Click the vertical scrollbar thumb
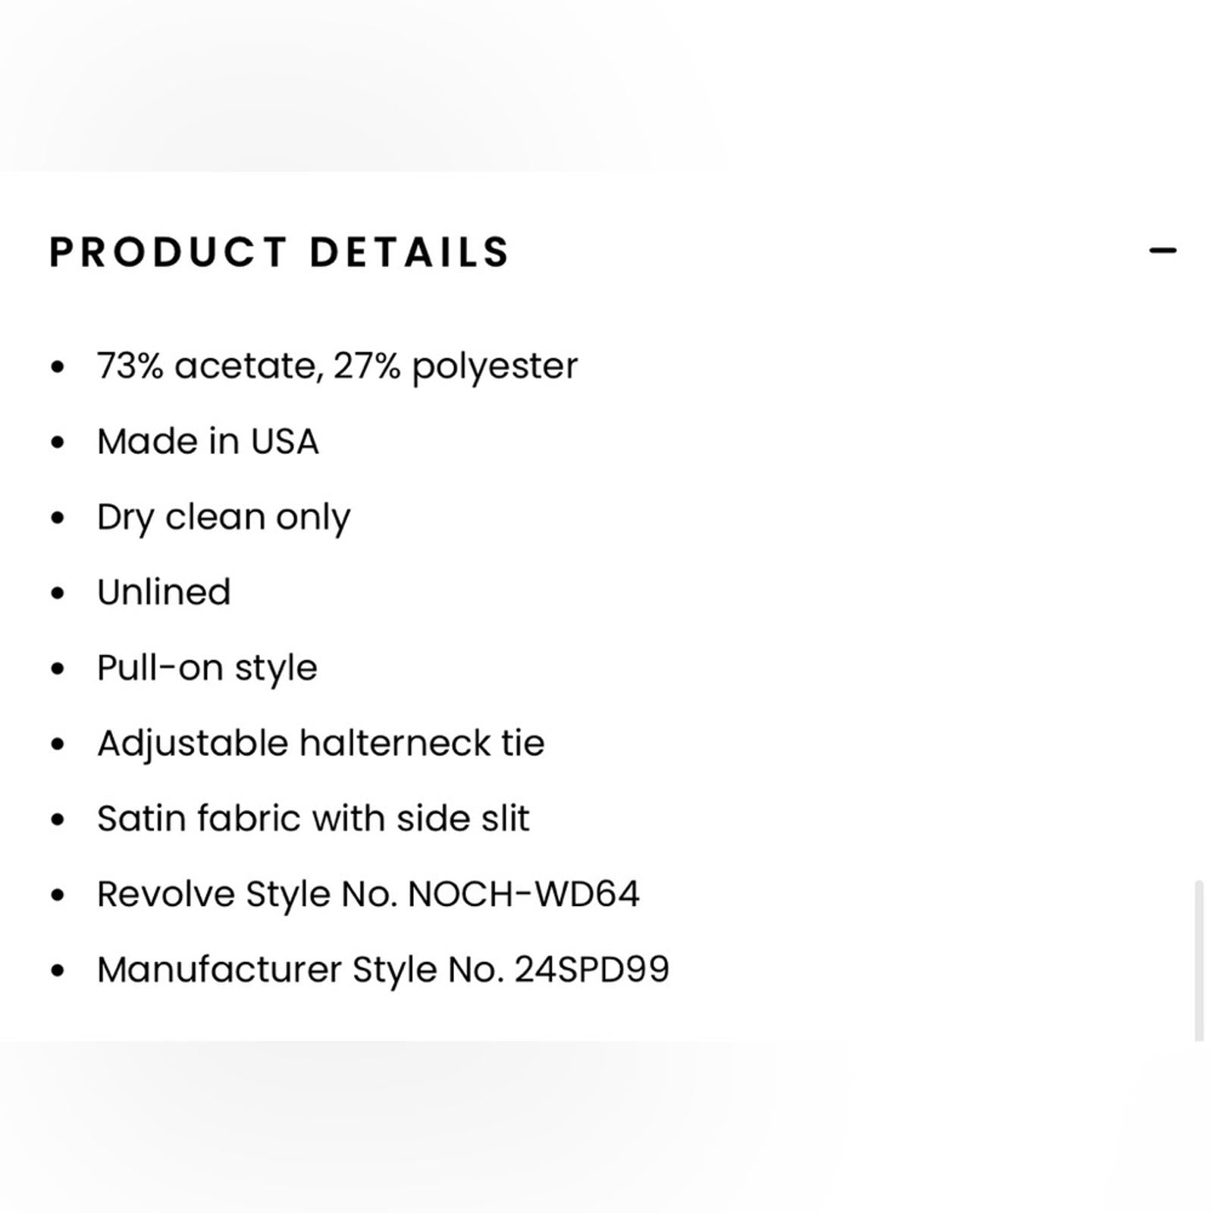 click(x=1199, y=960)
